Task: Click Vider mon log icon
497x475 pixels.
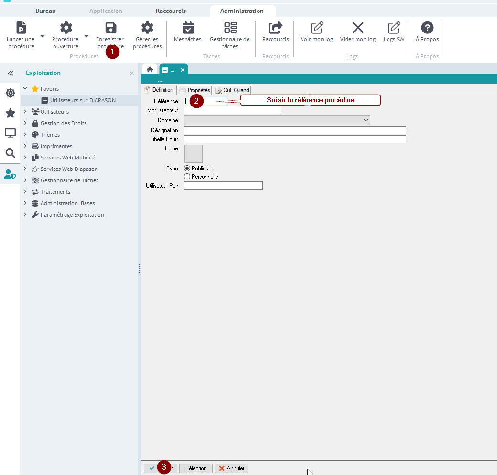Action: (357, 28)
